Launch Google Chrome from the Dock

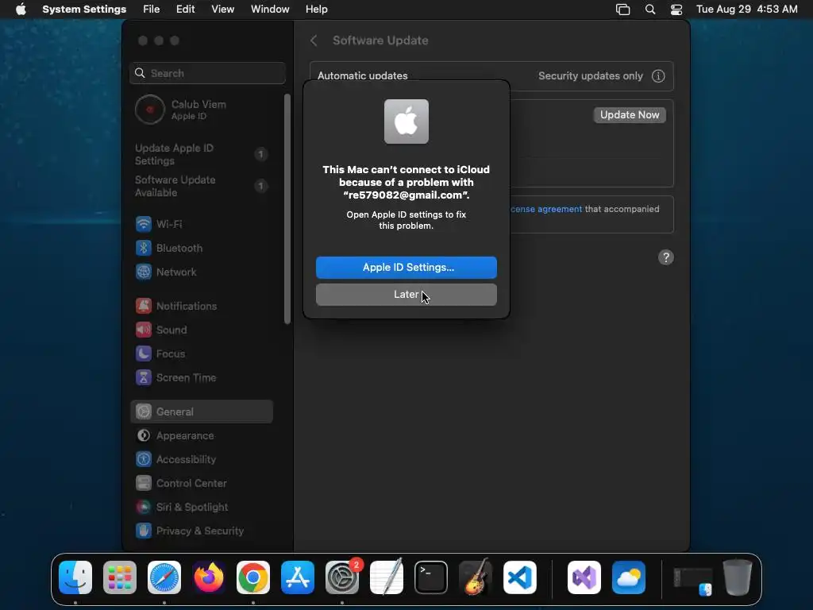tap(253, 577)
